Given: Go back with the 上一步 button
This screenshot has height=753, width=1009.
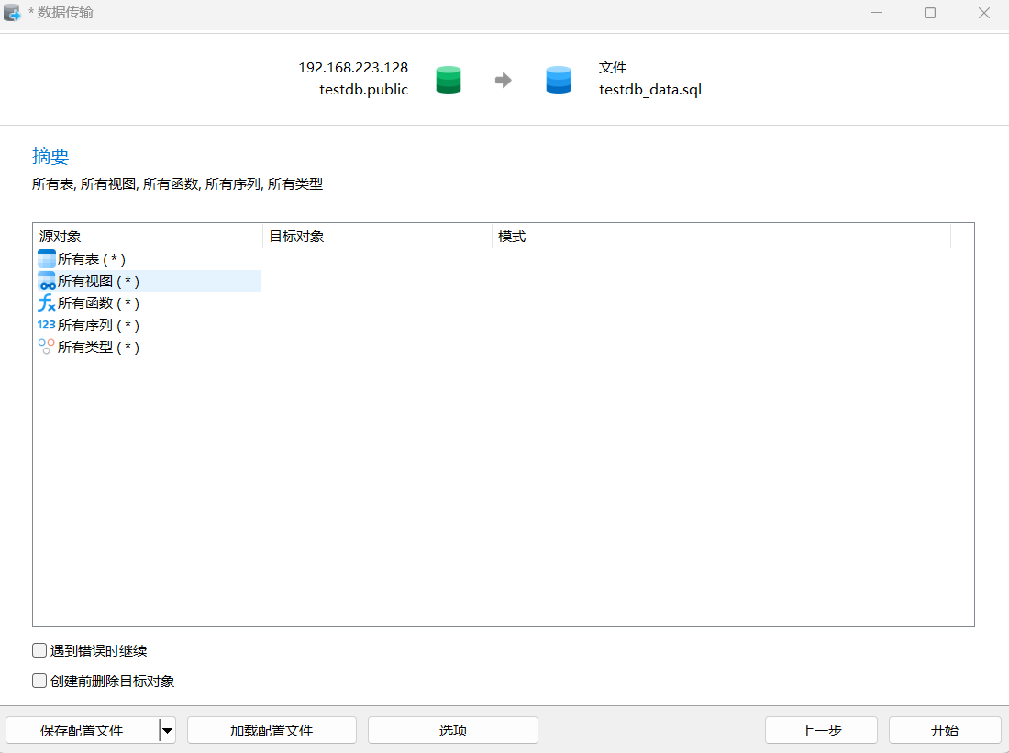Looking at the screenshot, I should click(x=821, y=730).
